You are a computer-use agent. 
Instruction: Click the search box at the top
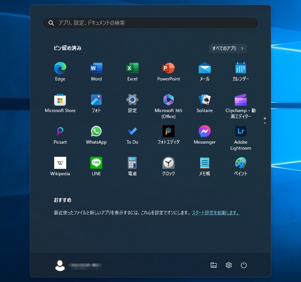click(x=150, y=23)
